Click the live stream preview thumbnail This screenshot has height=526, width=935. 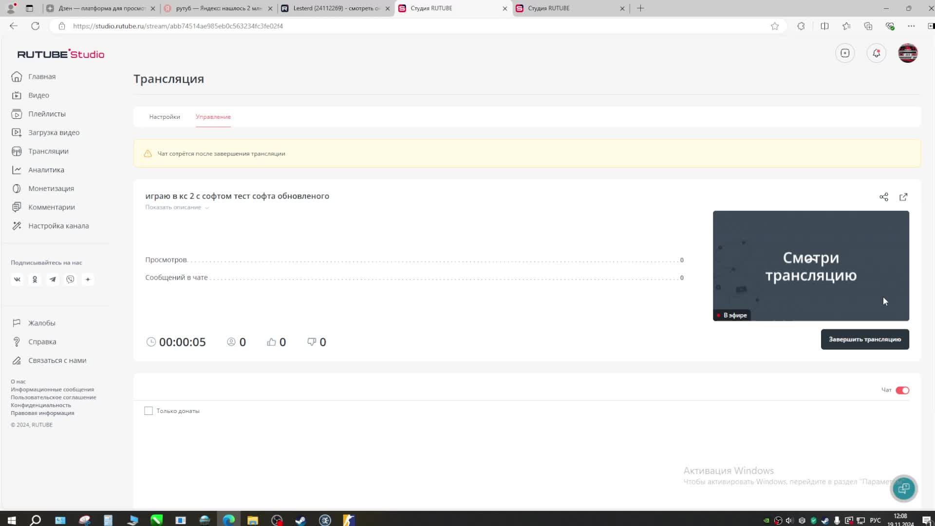click(810, 266)
